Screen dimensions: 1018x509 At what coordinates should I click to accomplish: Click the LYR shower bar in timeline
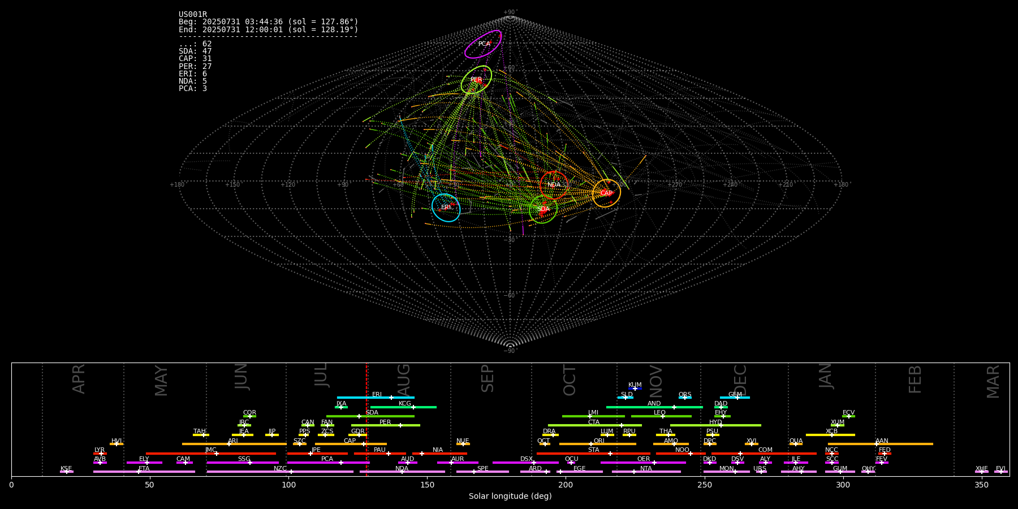100,454
